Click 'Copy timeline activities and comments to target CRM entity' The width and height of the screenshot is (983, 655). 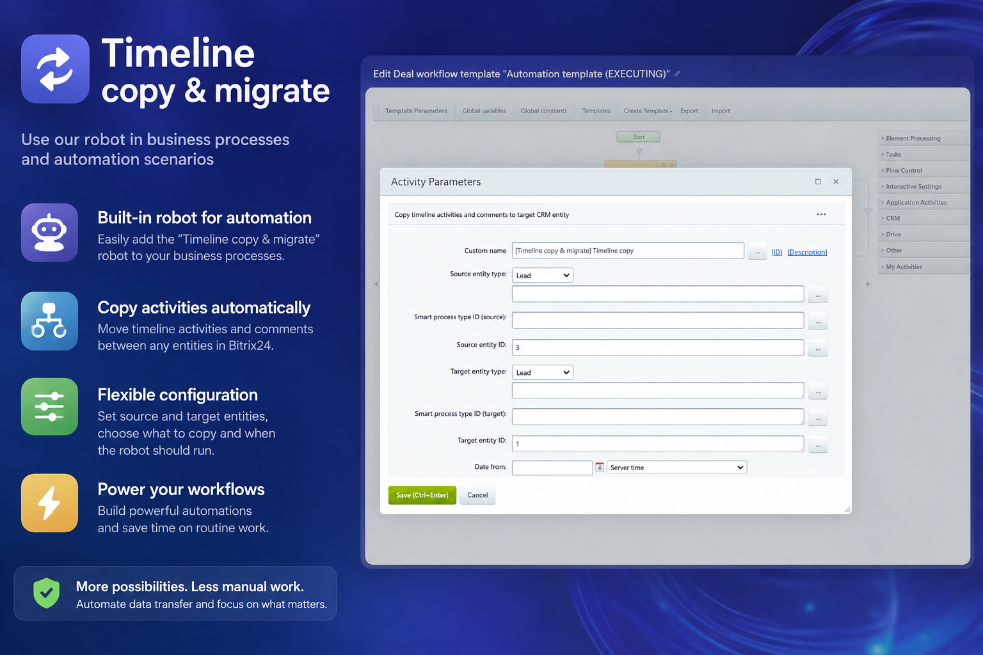click(482, 215)
